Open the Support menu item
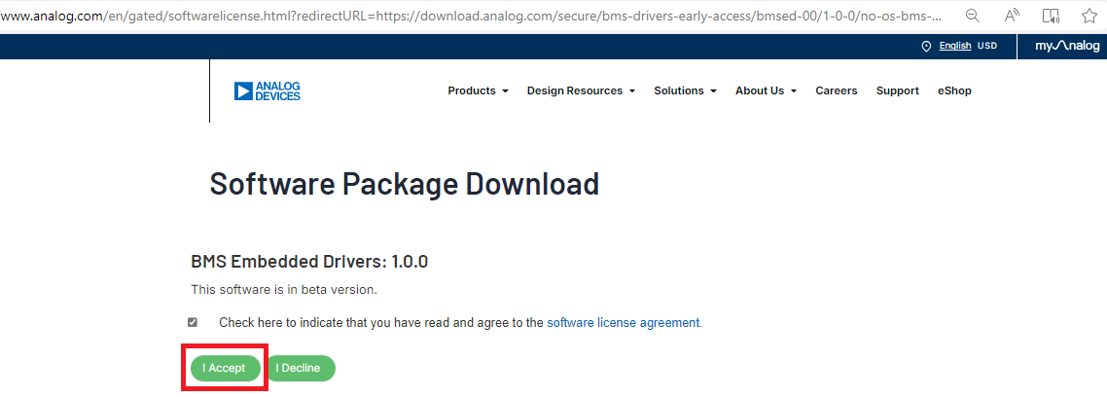The width and height of the screenshot is (1107, 397). pyautogui.click(x=897, y=90)
